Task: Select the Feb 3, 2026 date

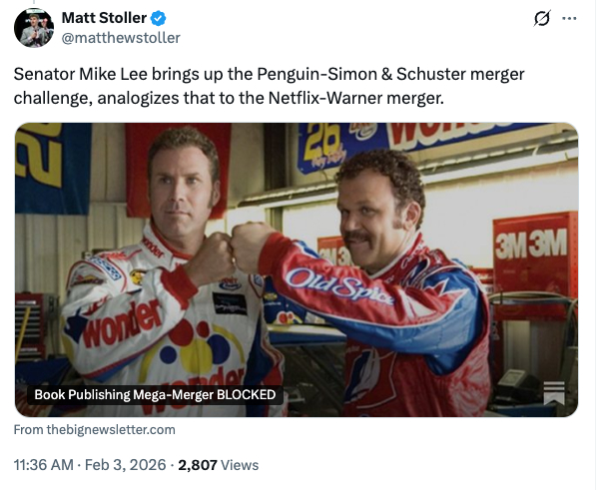Action: (125, 465)
